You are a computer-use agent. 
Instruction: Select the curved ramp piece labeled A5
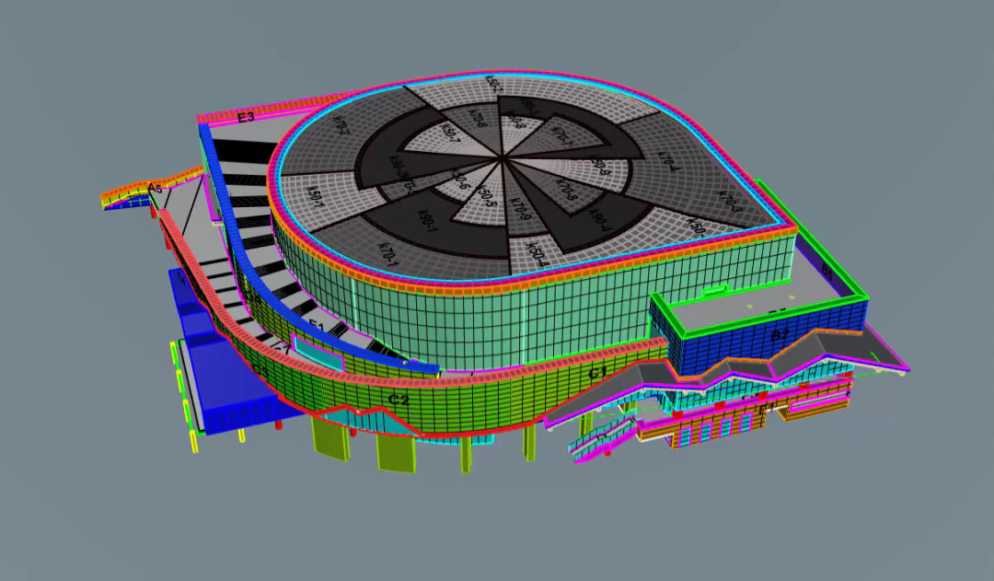[156, 189]
